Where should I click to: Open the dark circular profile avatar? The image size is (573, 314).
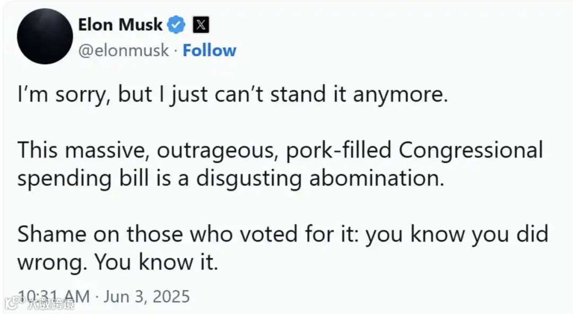tap(45, 37)
